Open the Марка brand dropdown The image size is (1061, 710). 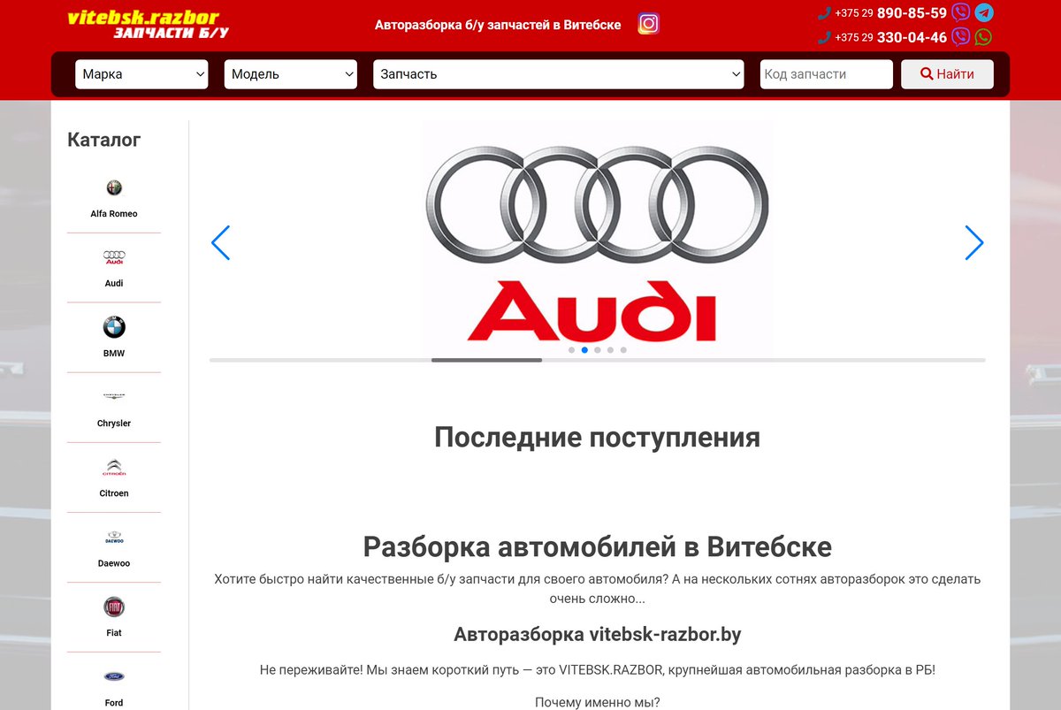(x=141, y=74)
